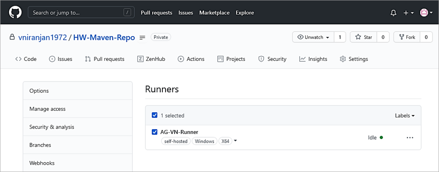The height and width of the screenshot is (172, 439).
Task: Open the Insights tab
Action: click(x=313, y=59)
